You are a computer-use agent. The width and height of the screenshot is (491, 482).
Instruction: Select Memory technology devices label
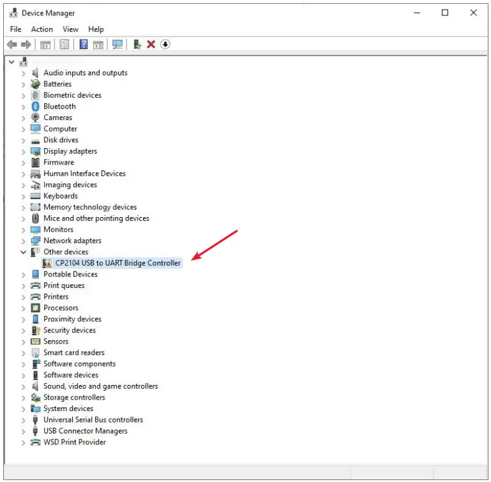pyautogui.click(x=90, y=207)
